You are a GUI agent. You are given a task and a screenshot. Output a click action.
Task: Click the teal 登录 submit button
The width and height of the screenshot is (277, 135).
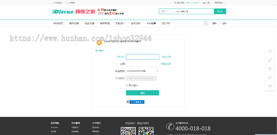click(x=143, y=93)
